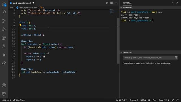Image resolution: width=181 pixels, height=102 pixels.
Task: Click the feedback icon in status bar
Action: pos(173,100)
